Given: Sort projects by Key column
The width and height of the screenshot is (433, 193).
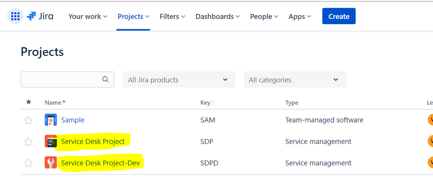Looking at the screenshot, I should tap(207, 103).
